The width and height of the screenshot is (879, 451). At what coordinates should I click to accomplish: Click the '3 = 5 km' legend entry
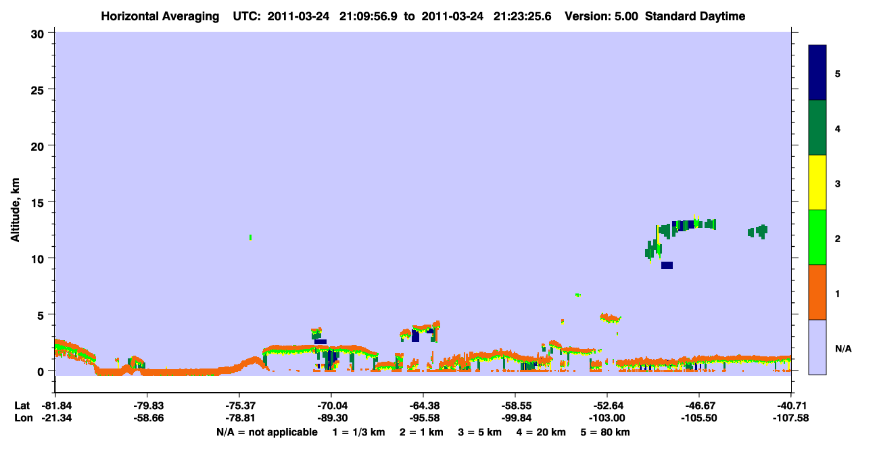[479, 432]
